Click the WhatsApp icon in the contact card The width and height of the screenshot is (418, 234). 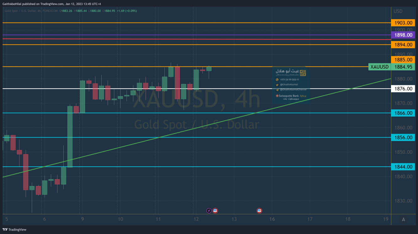pos(277,80)
